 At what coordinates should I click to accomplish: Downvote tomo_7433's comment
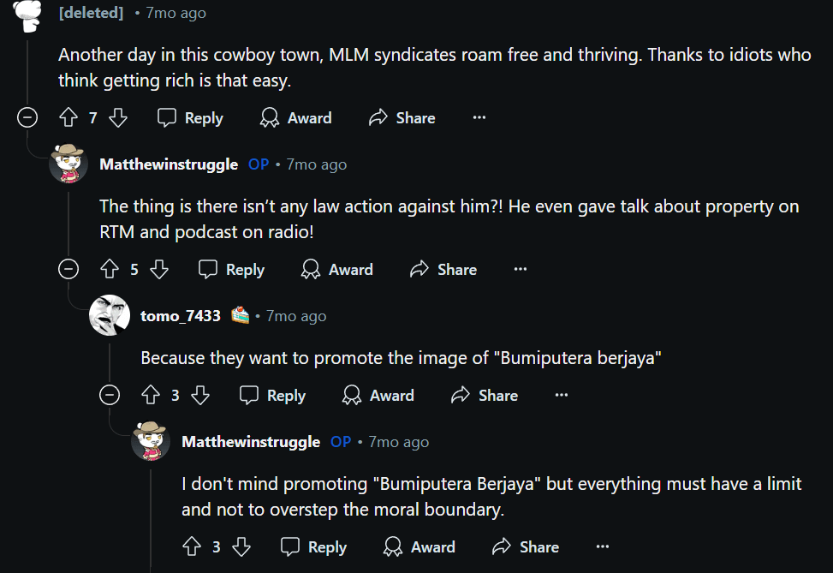[200, 396]
